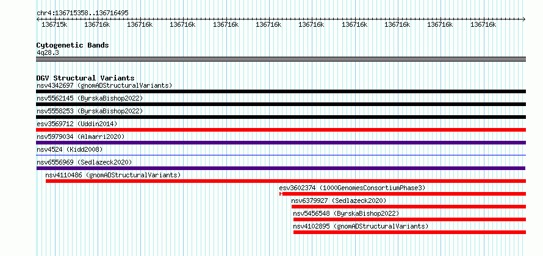Viewport: 543px width, 256px height.
Task: Open variant label nsv4102895 (gnomADStructuralVariants)
Action: (x=361, y=226)
